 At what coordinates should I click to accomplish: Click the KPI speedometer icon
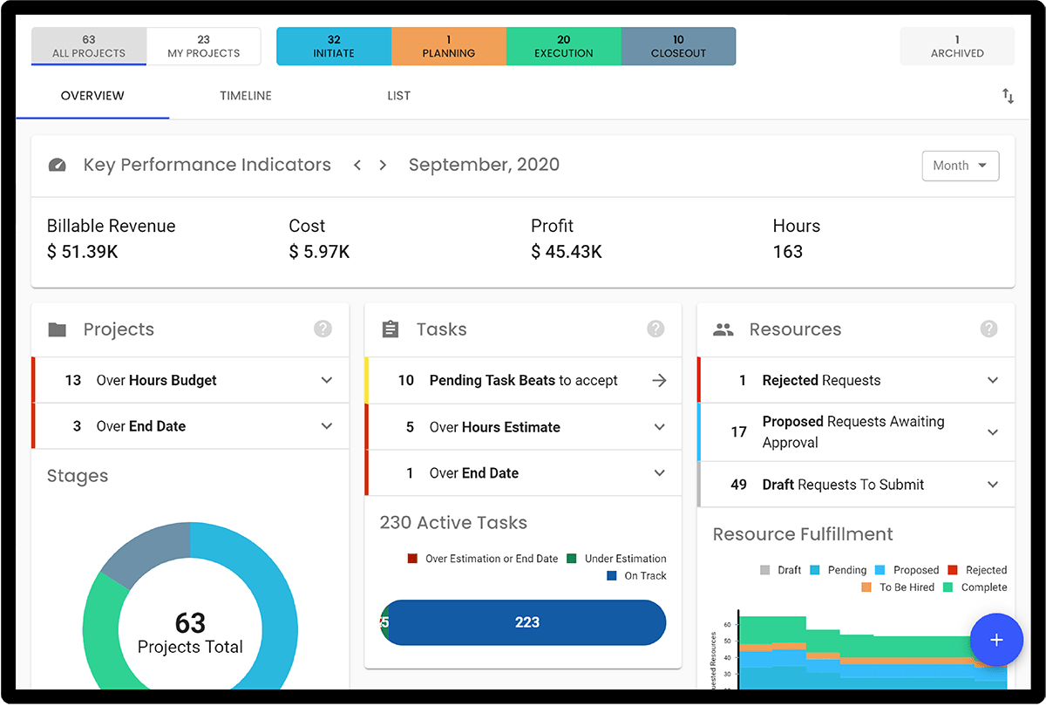coord(58,165)
